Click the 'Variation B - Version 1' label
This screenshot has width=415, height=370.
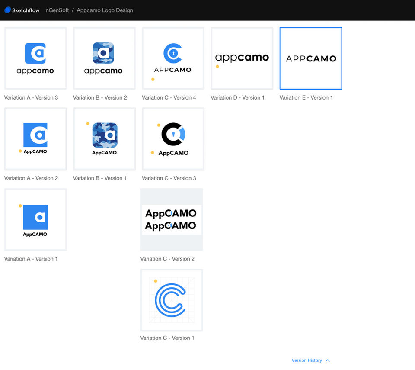(100, 178)
